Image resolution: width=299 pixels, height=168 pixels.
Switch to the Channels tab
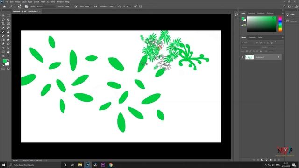click(252, 37)
